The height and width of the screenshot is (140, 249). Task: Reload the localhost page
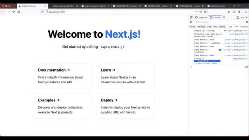pyautogui.click(x=14, y=12)
